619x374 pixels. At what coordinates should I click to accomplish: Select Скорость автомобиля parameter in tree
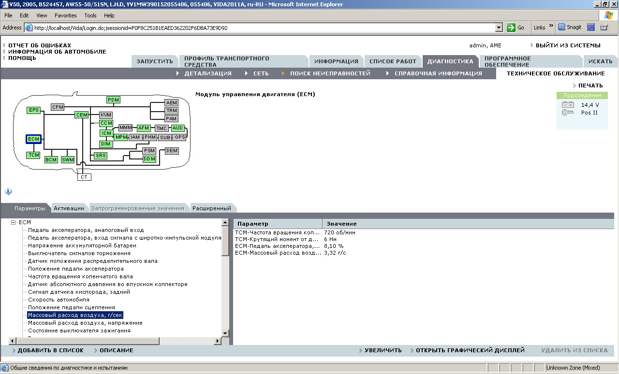coord(59,300)
